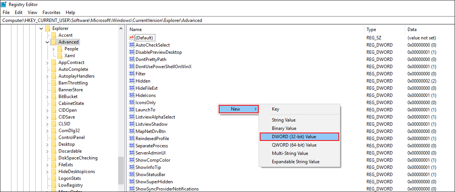Choose String Value from the submenu
Viewport: 455px width, 192px height.
click(x=299, y=120)
